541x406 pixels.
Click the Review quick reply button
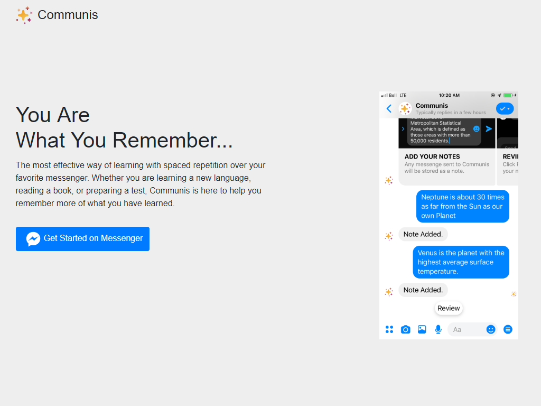pyautogui.click(x=449, y=308)
